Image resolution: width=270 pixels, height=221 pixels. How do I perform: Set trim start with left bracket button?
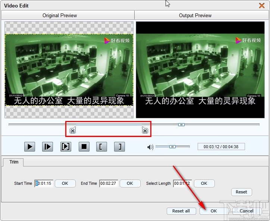[x=101, y=147]
